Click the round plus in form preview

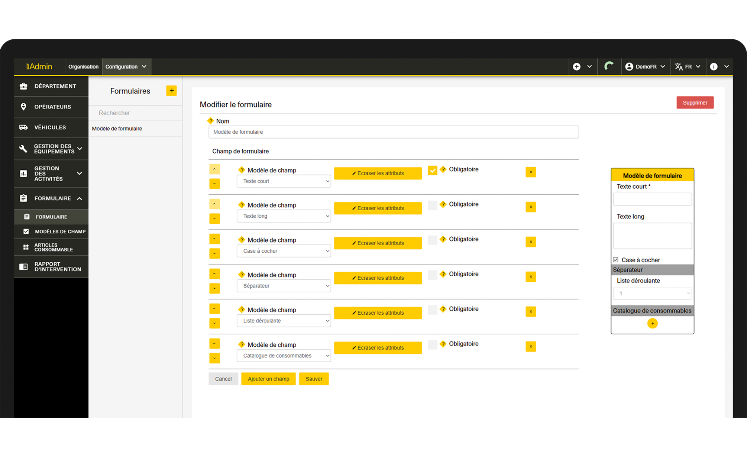[652, 323]
